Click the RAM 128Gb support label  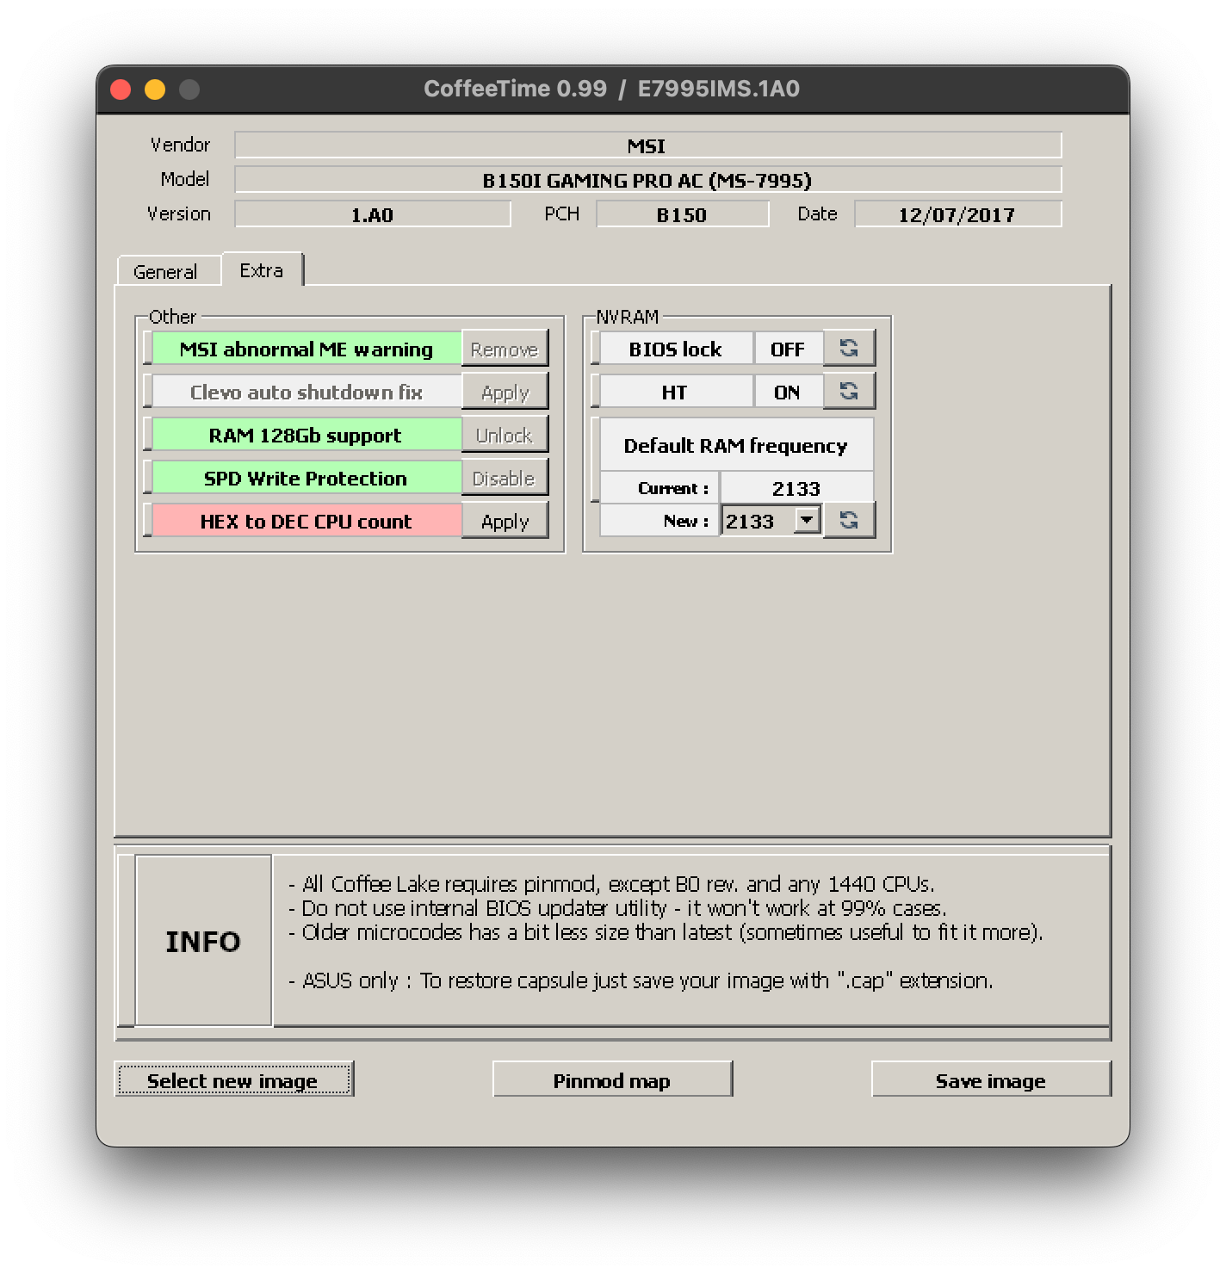tap(306, 435)
